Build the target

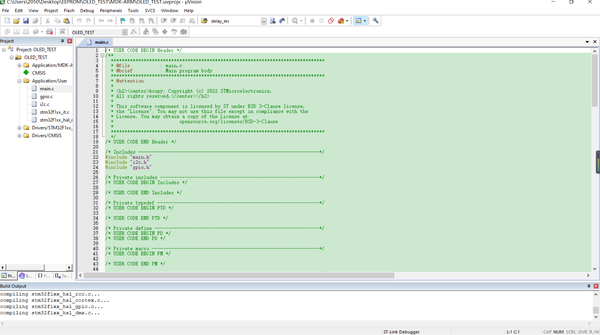(17, 32)
